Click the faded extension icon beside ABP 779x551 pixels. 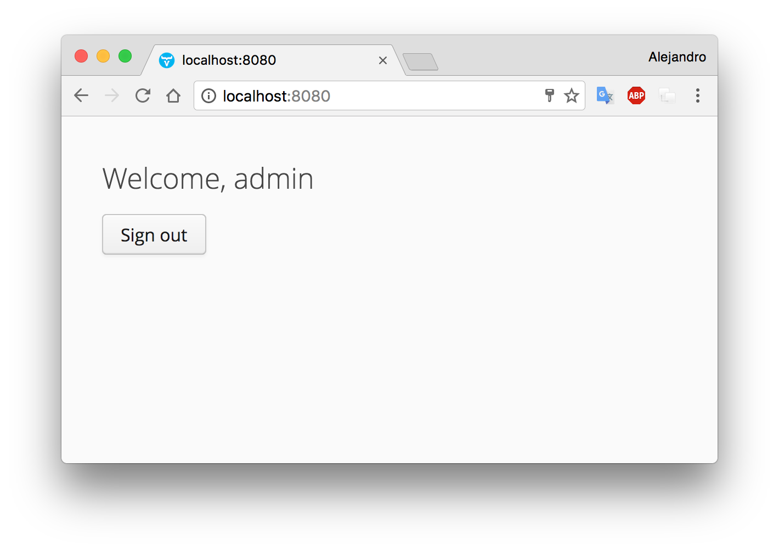(x=667, y=96)
